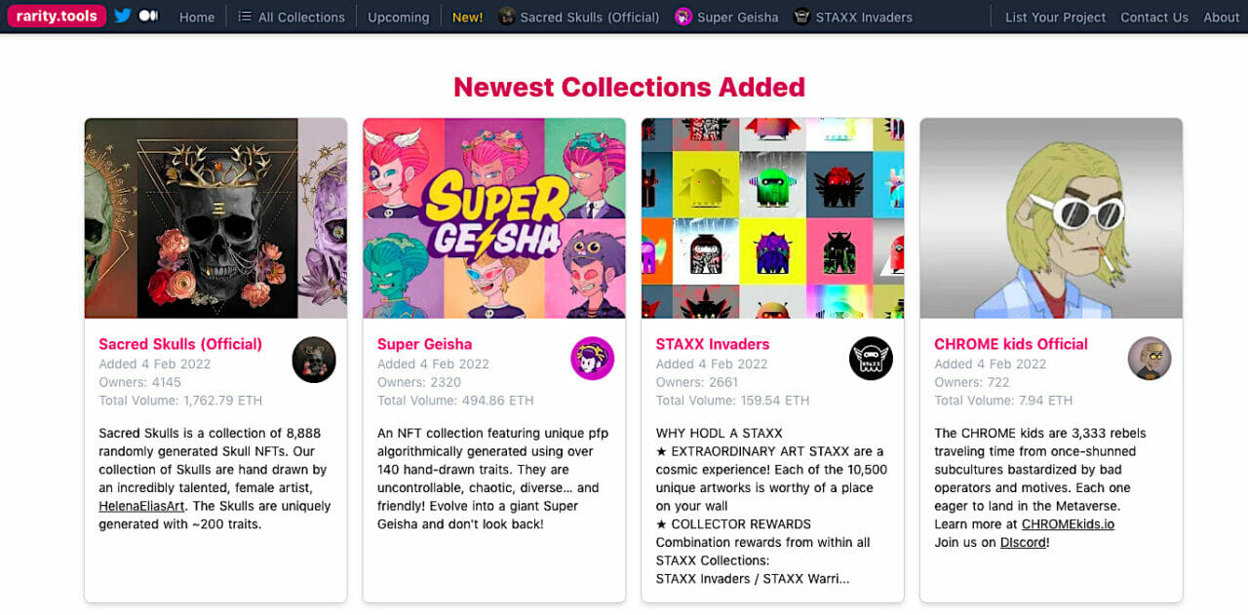The width and height of the screenshot is (1248, 615).
Task: Click the circular Super Geisha avatar badge
Action: (x=593, y=358)
